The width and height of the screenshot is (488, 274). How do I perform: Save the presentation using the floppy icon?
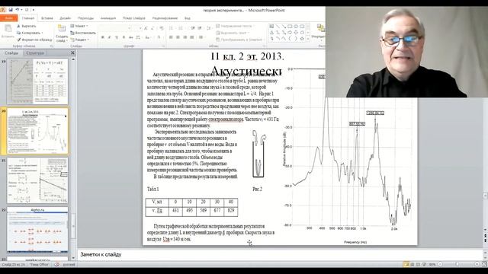pyautogui.click(x=10, y=10)
